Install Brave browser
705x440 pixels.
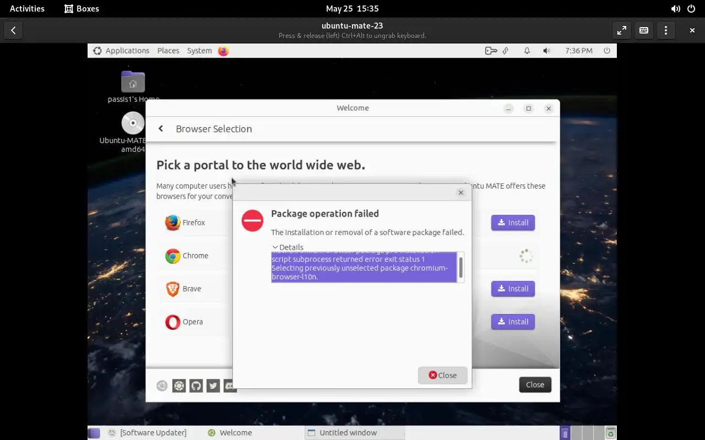(513, 289)
